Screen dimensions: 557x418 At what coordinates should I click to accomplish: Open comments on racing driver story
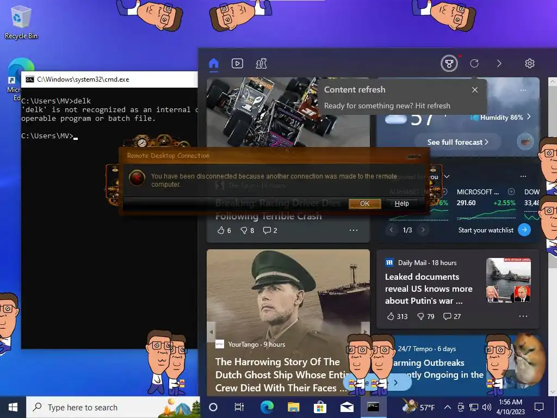click(x=270, y=230)
